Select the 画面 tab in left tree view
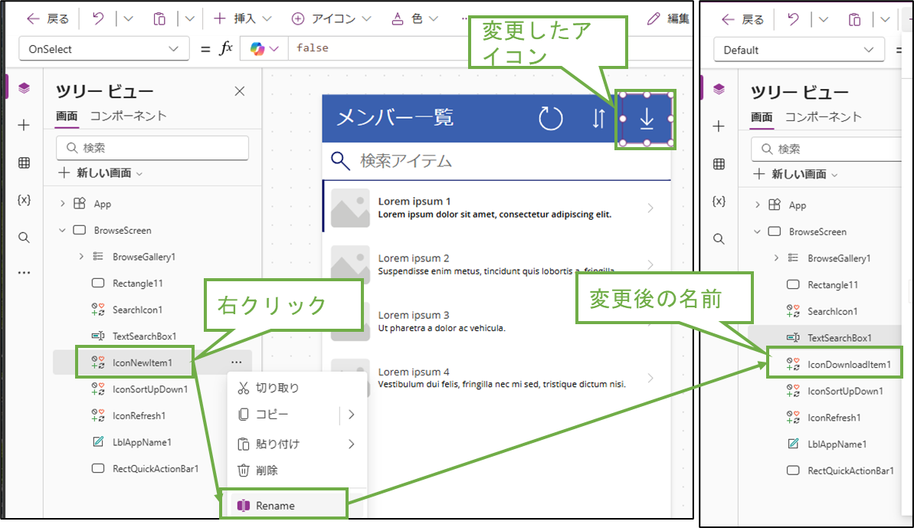 [x=67, y=116]
